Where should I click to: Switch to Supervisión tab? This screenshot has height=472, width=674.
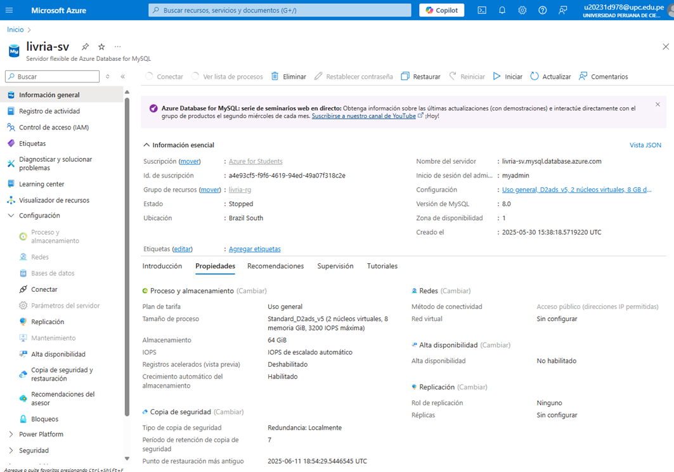pos(335,266)
